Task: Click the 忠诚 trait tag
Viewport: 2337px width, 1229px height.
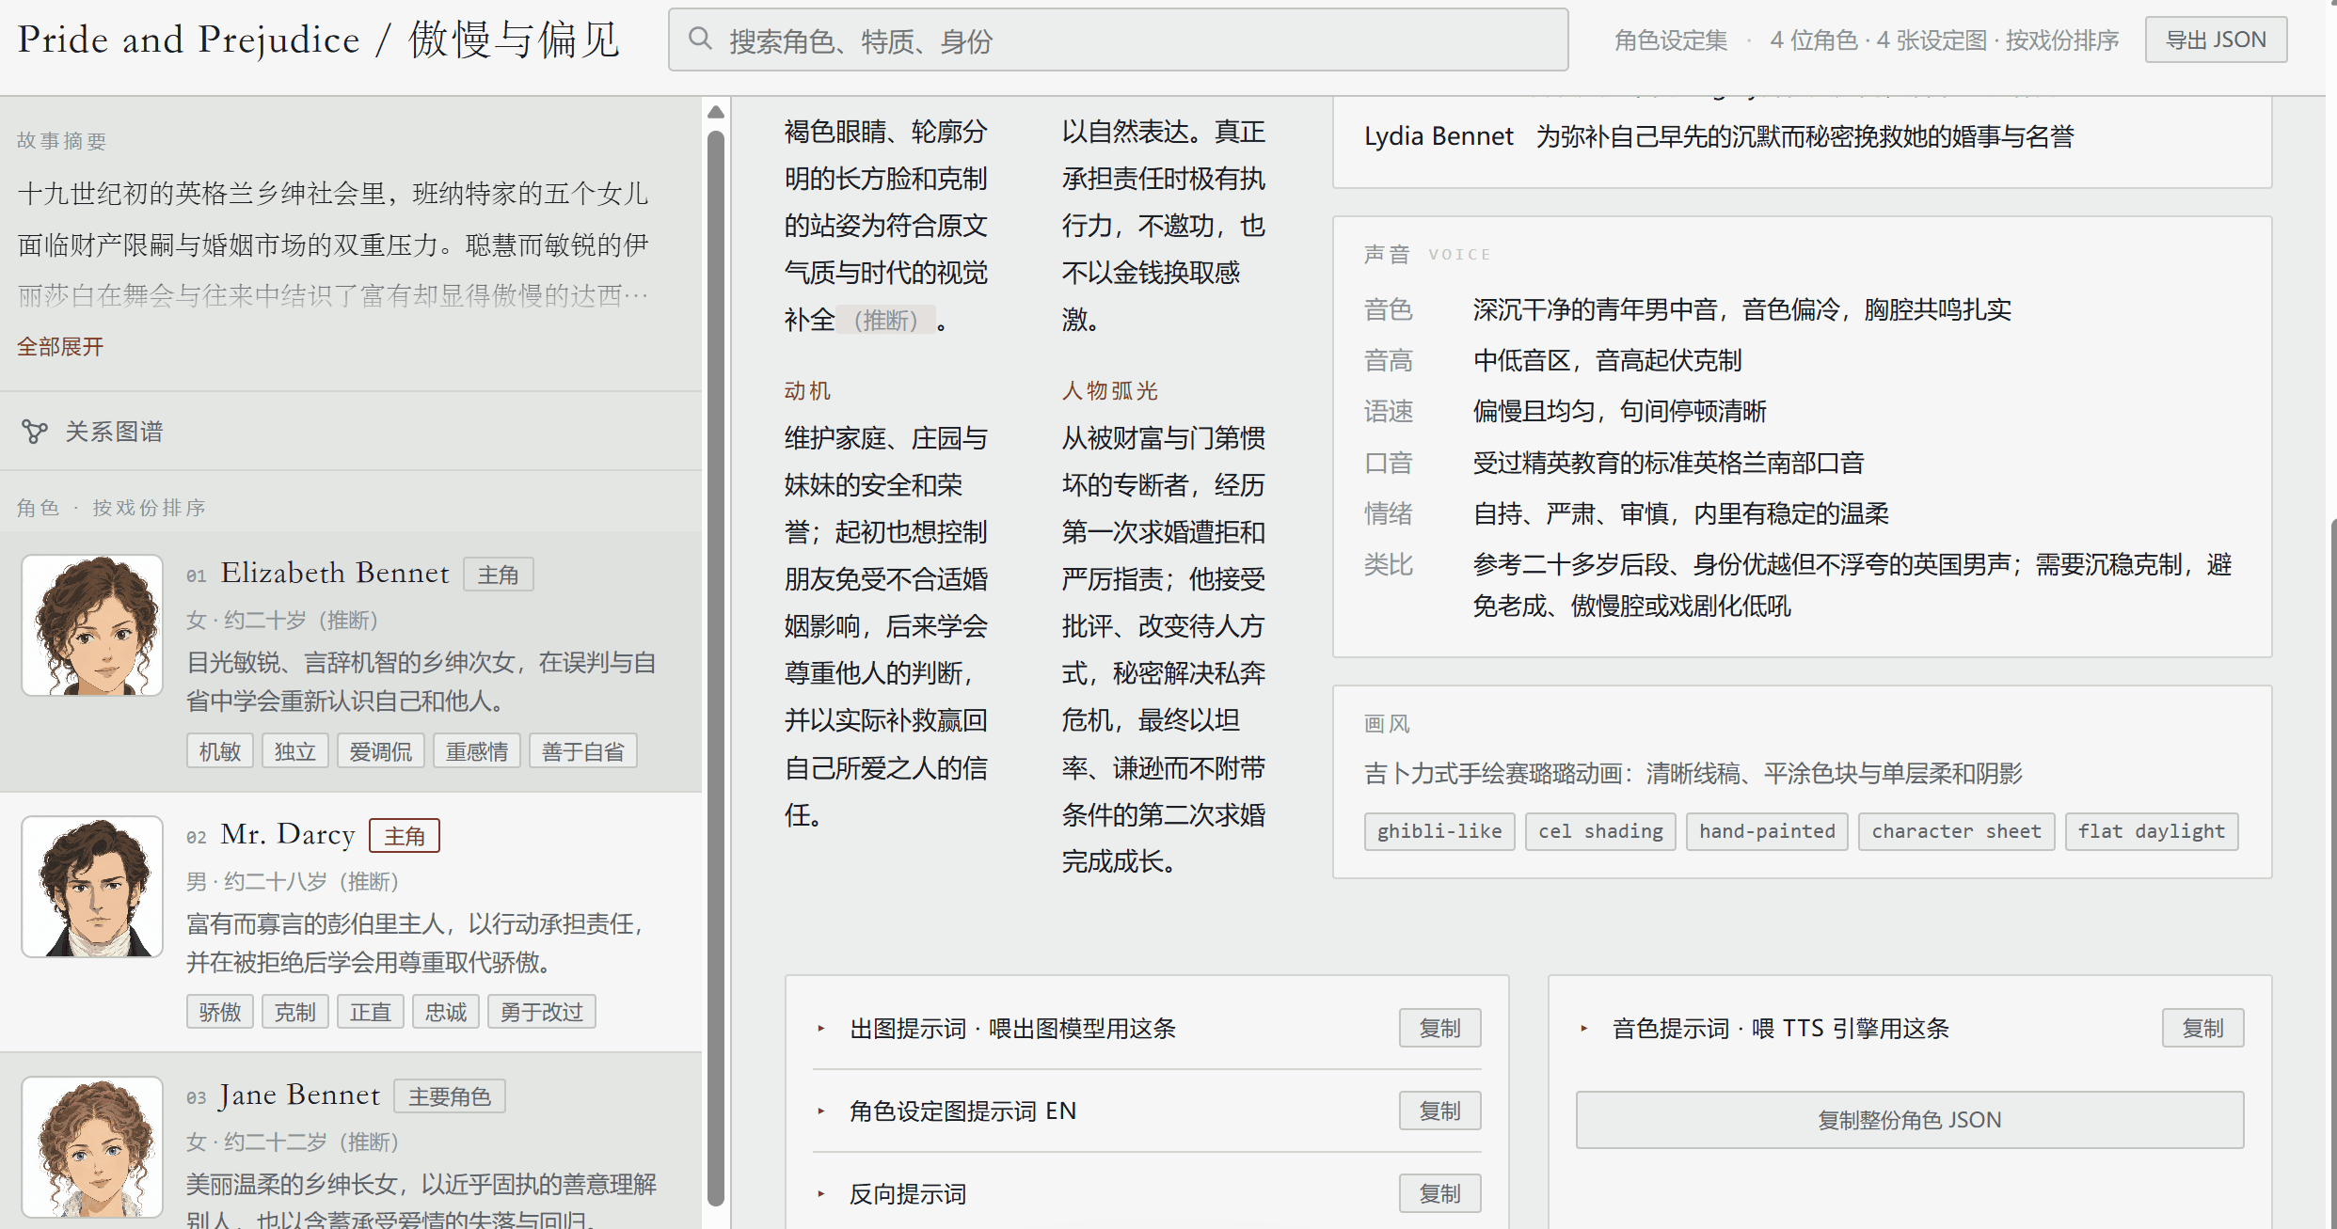Action: [x=446, y=1012]
